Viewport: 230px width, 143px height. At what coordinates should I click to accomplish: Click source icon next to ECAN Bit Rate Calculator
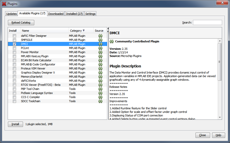pos(100,61)
